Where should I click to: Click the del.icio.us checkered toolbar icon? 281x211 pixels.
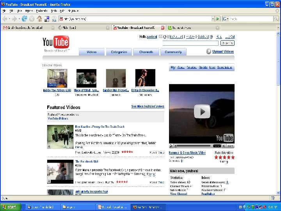47,19
